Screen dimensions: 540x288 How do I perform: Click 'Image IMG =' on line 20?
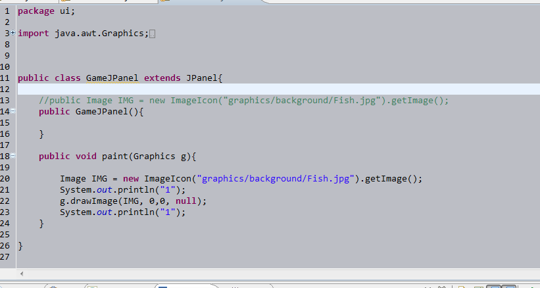[89, 179]
